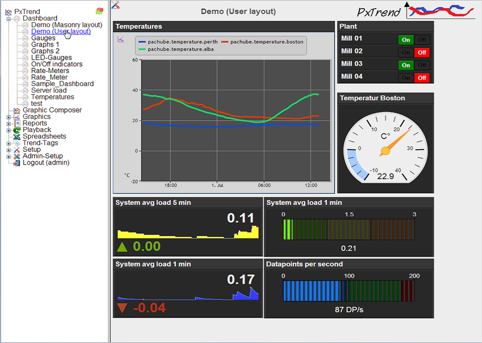The height and width of the screenshot is (343, 482).
Task: Click the Playback green icon
Action: coord(17,130)
